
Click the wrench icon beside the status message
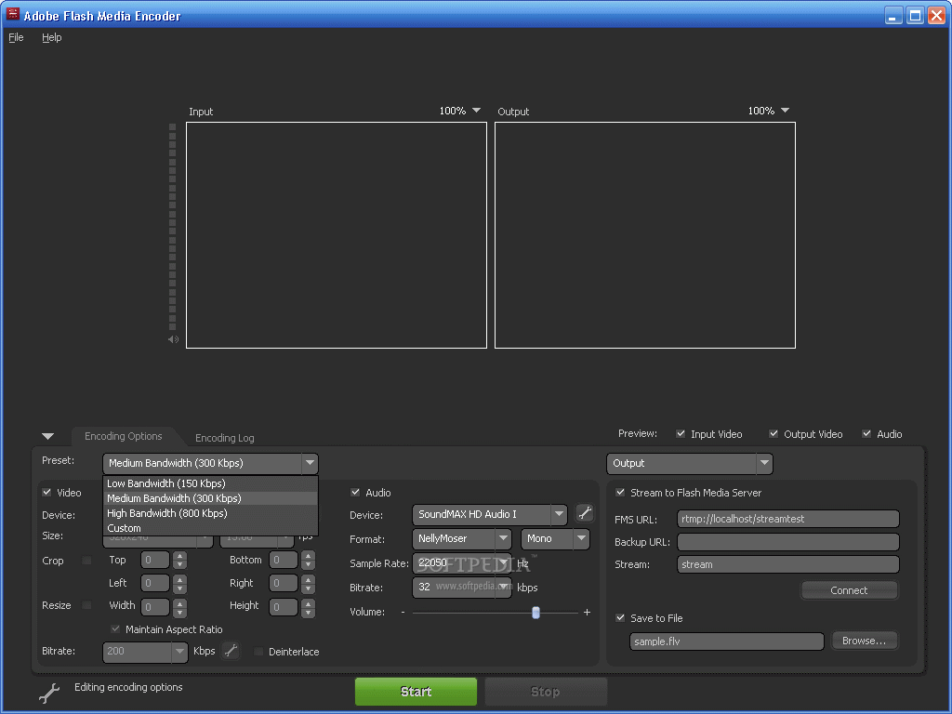pyautogui.click(x=48, y=693)
